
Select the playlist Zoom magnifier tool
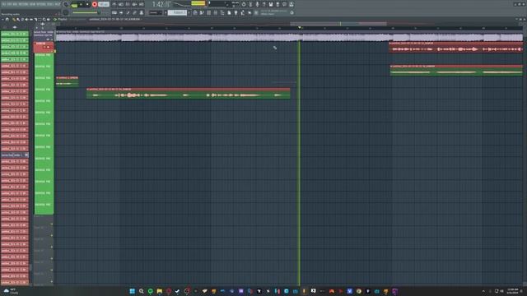click(44, 19)
